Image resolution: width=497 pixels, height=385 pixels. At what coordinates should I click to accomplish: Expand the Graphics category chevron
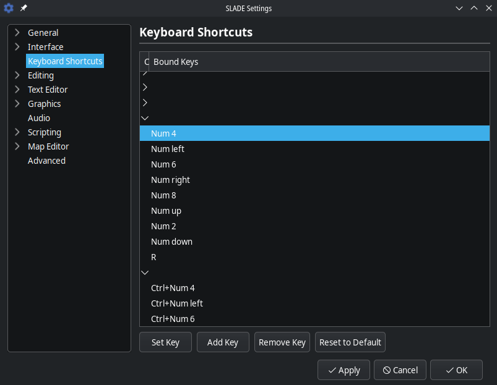click(x=17, y=104)
